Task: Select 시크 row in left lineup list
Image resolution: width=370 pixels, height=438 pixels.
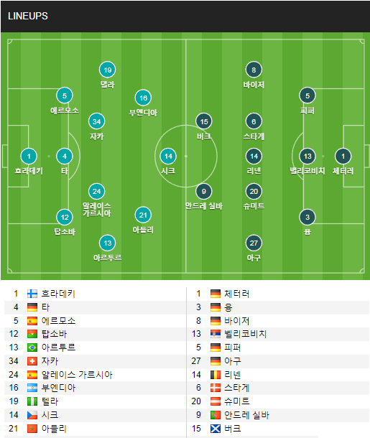Action: (95, 415)
